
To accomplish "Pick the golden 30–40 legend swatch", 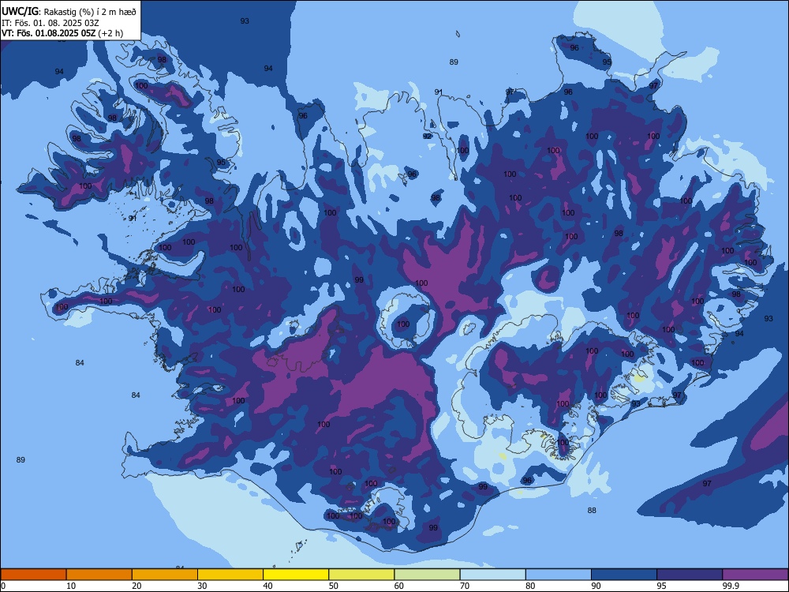I will [230, 575].
